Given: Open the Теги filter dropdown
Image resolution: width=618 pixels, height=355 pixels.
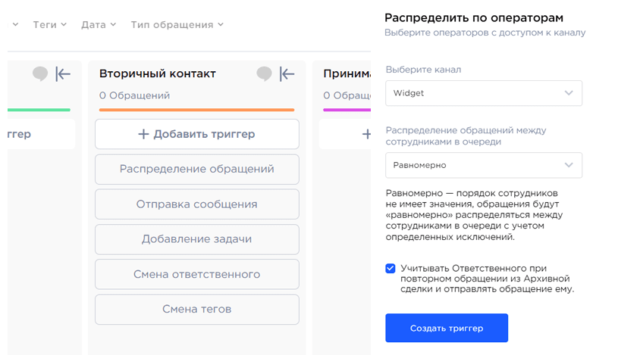Looking at the screenshot, I should tap(50, 24).
